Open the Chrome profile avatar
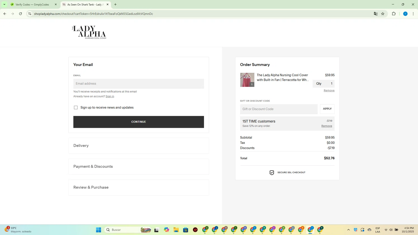 [405, 14]
